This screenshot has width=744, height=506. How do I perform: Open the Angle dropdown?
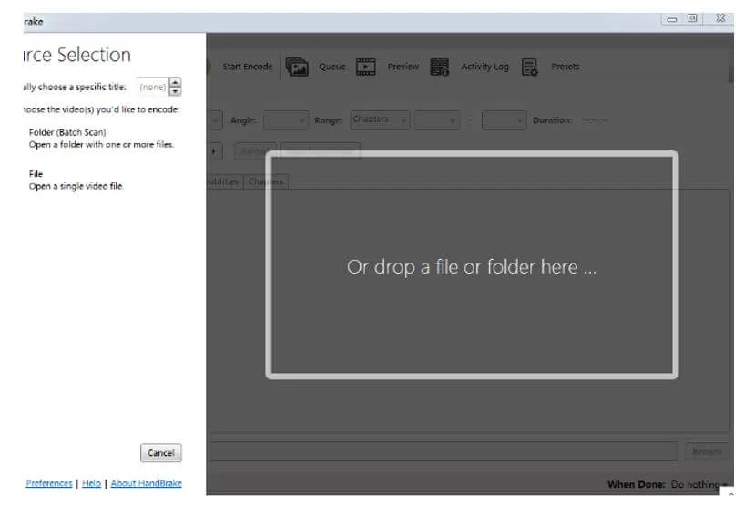(286, 120)
